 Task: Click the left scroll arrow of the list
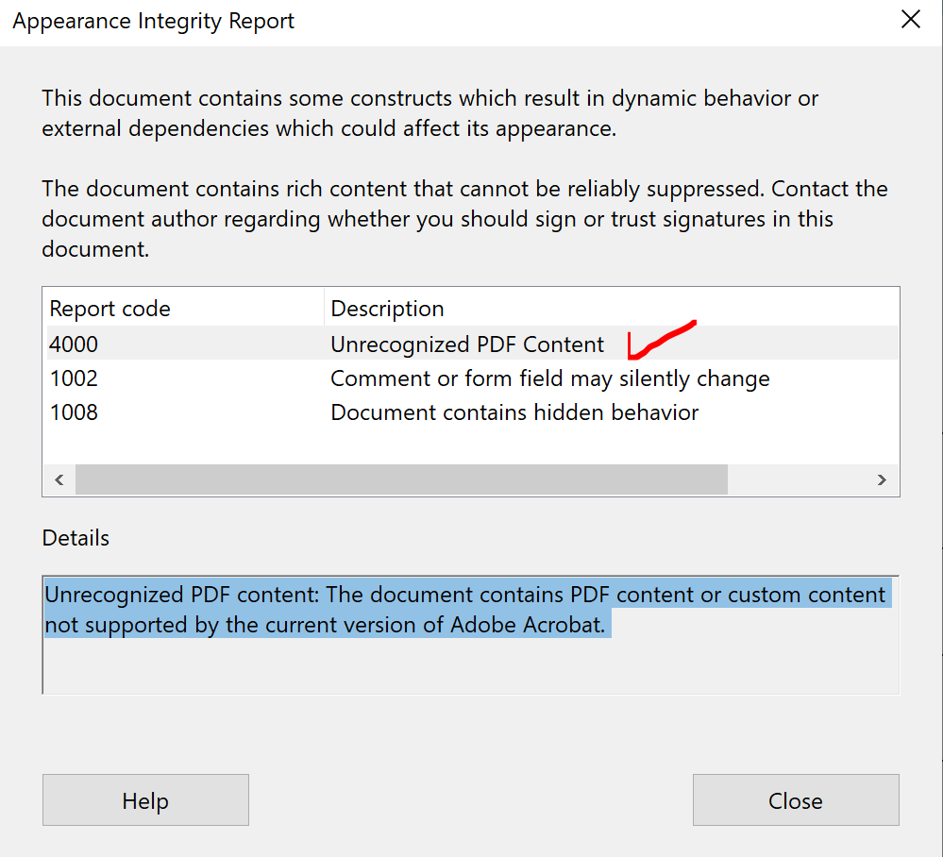(59, 479)
